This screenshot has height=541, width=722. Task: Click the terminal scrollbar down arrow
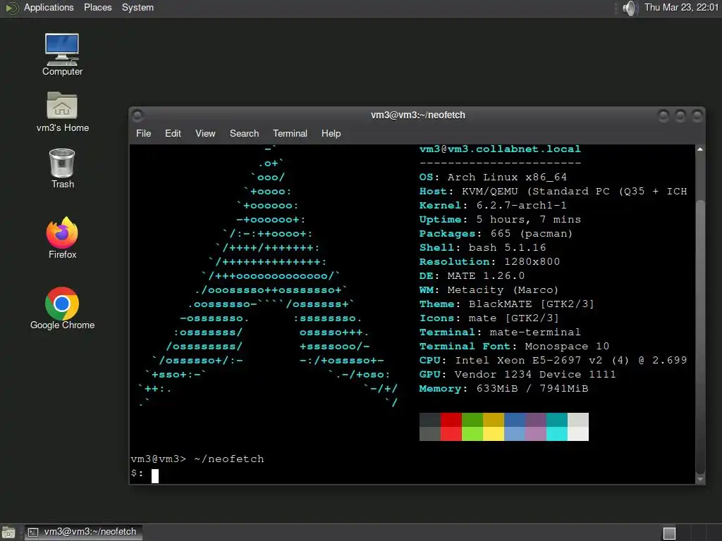[x=700, y=479]
